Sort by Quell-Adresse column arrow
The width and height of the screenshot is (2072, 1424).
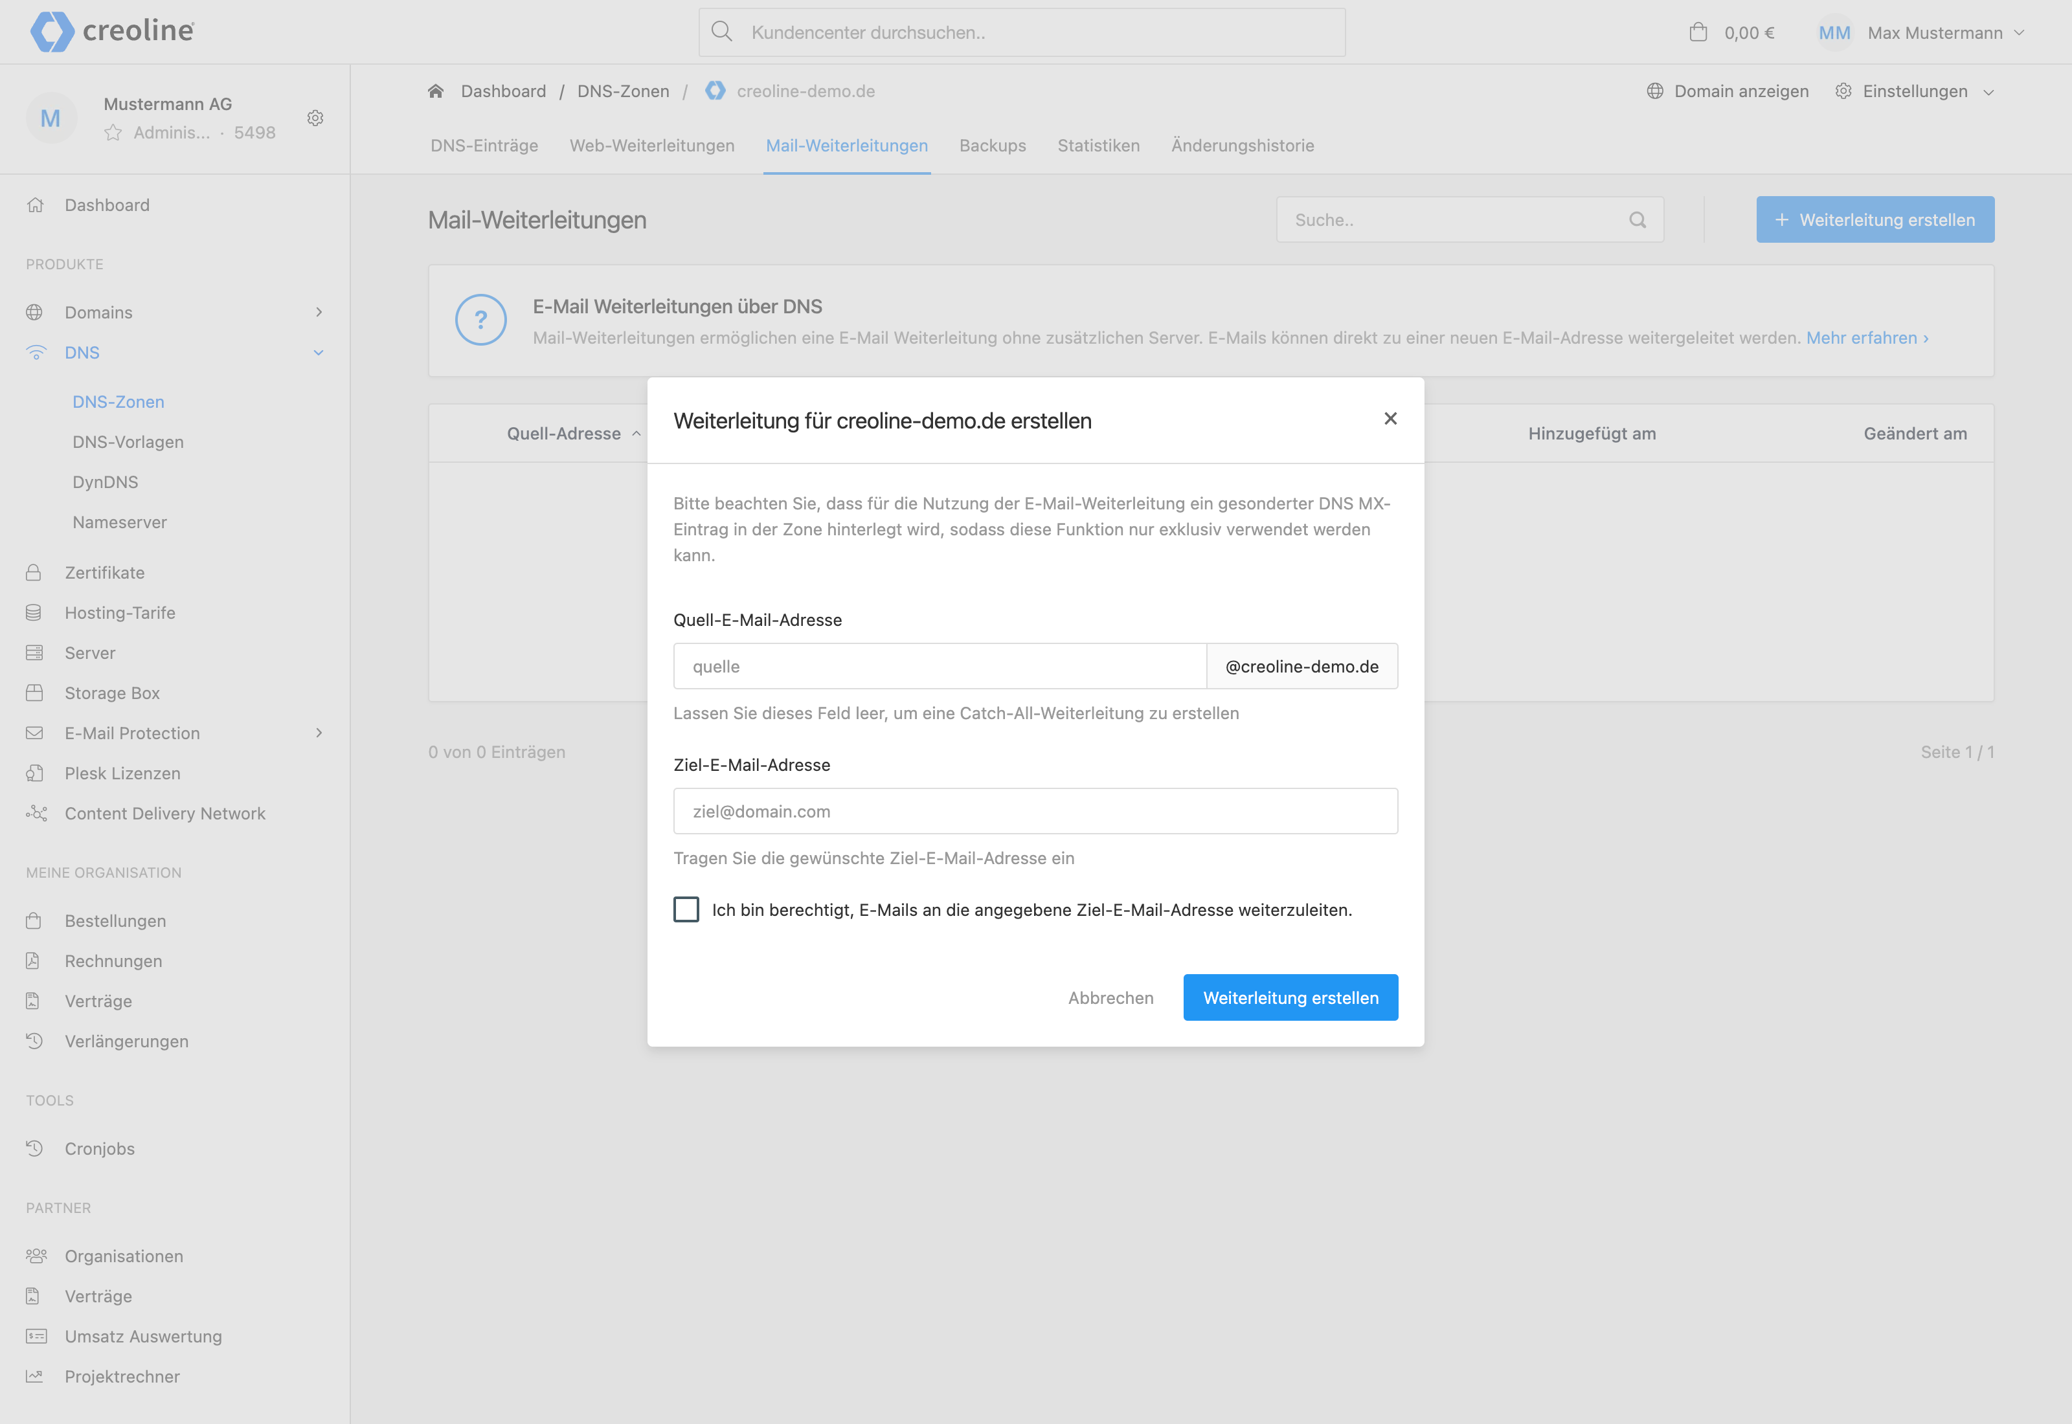tap(636, 434)
